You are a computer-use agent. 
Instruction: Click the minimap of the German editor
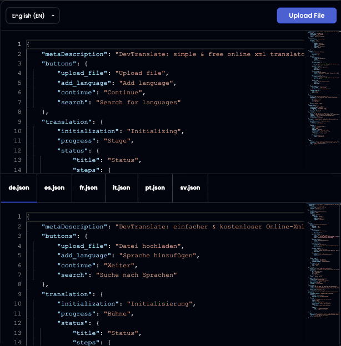click(x=324, y=261)
